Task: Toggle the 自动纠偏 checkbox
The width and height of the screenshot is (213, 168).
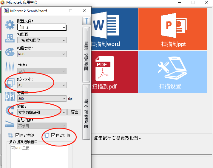Action: [53, 135]
